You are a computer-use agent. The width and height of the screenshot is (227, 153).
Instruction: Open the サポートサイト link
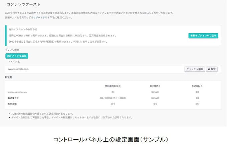(x=41, y=17)
